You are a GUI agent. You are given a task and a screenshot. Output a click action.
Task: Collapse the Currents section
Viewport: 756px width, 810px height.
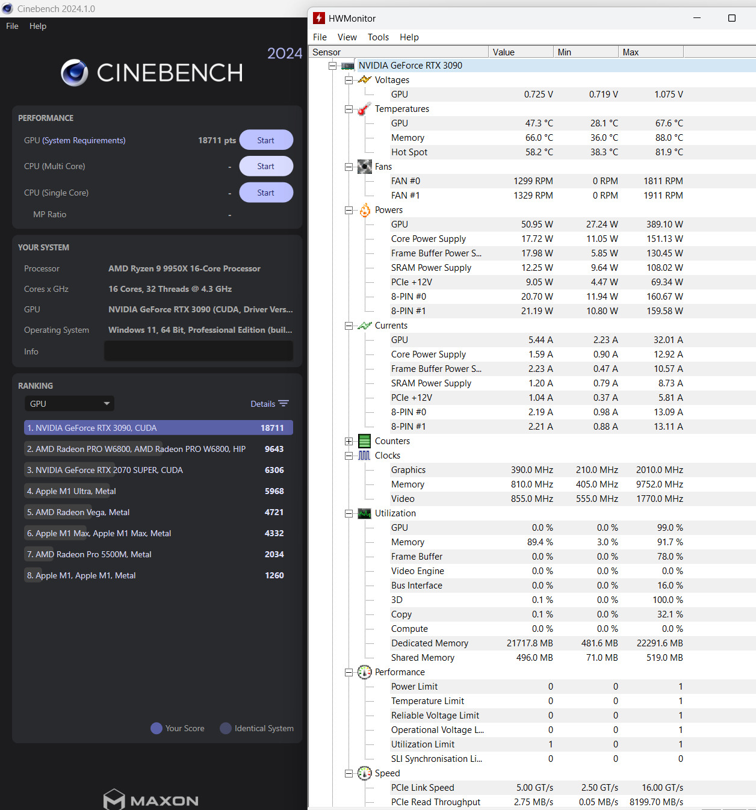pyautogui.click(x=349, y=326)
